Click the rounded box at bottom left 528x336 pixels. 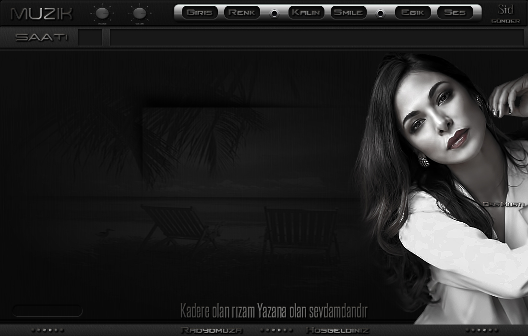point(48,311)
